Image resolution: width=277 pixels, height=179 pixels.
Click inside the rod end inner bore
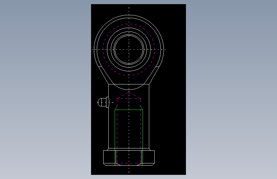point(129,49)
